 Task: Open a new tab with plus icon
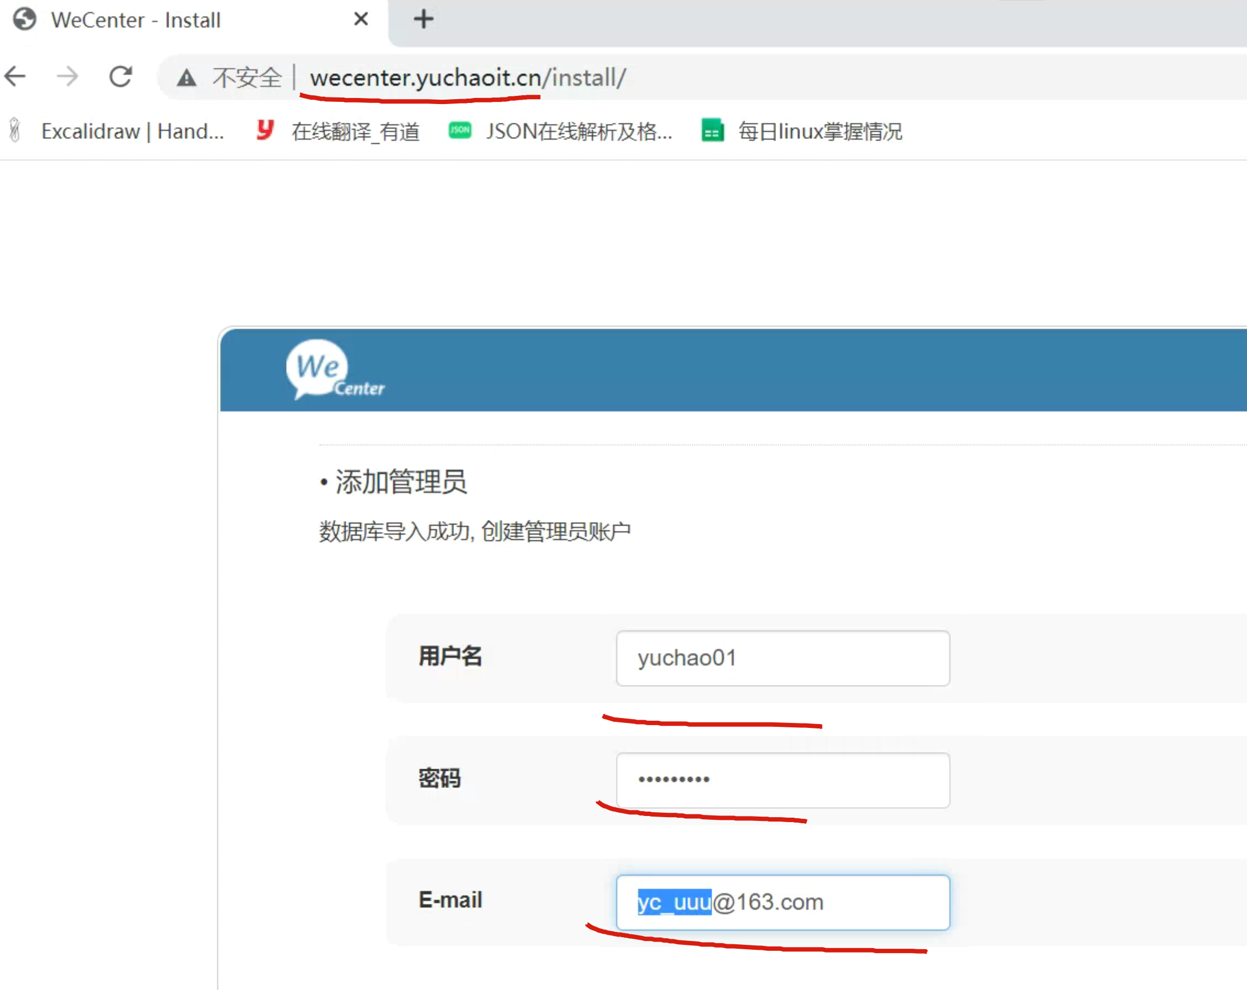[x=423, y=20]
